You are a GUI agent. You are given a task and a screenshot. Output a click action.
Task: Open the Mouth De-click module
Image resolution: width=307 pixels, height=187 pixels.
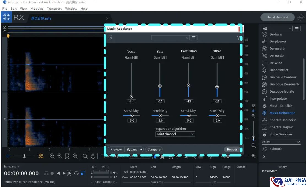[x=281, y=106]
